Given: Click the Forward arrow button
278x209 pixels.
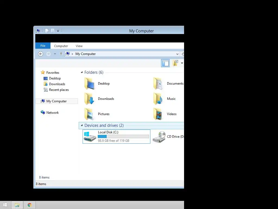Looking at the screenshot, I should click(x=48, y=54).
